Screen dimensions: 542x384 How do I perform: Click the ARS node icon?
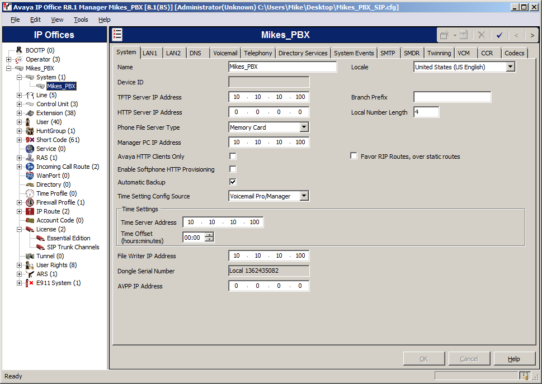point(30,274)
